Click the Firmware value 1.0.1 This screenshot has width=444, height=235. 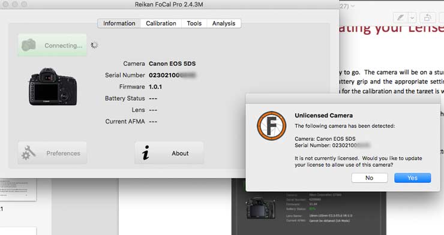tap(155, 87)
